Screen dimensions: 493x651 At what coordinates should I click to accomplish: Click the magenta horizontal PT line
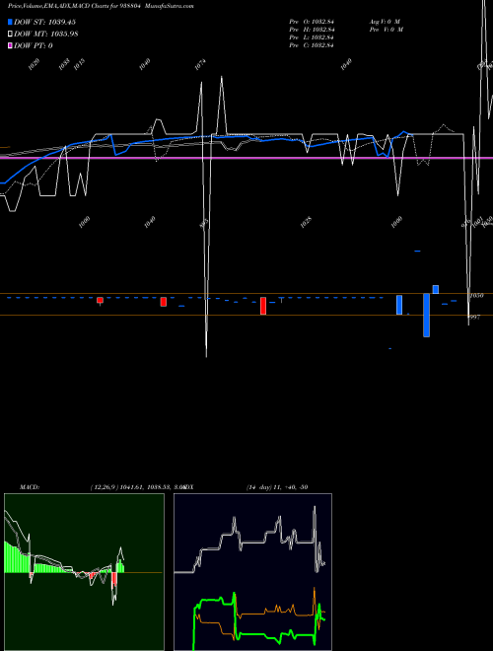tap(246, 158)
